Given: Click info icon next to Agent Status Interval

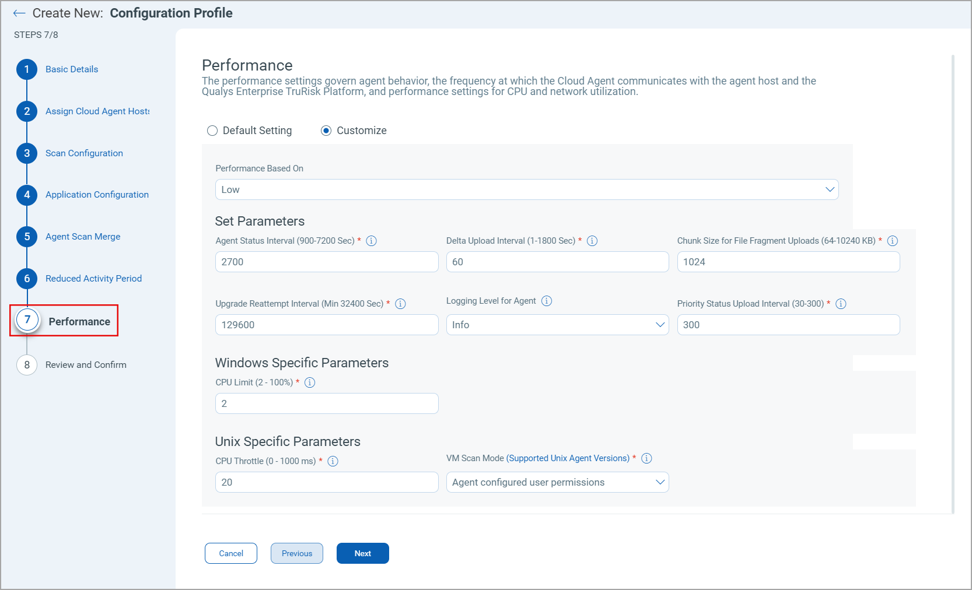Looking at the screenshot, I should (371, 241).
